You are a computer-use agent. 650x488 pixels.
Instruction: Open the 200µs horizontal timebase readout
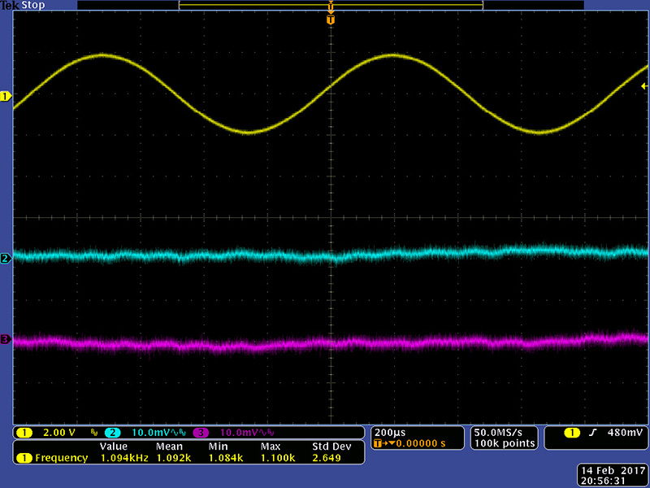[387, 431]
